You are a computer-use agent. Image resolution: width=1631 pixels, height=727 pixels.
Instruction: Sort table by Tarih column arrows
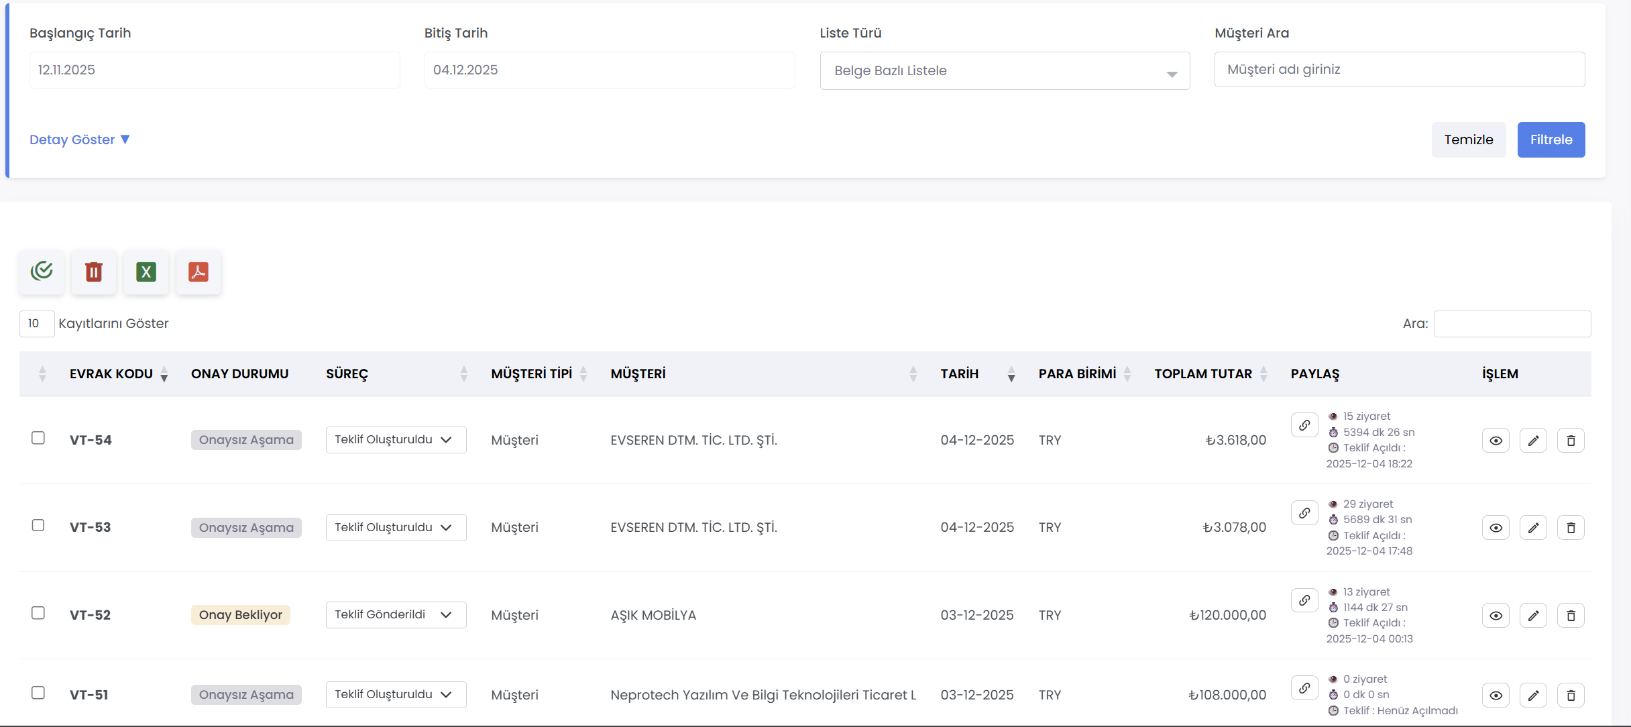tap(1011, 374)
